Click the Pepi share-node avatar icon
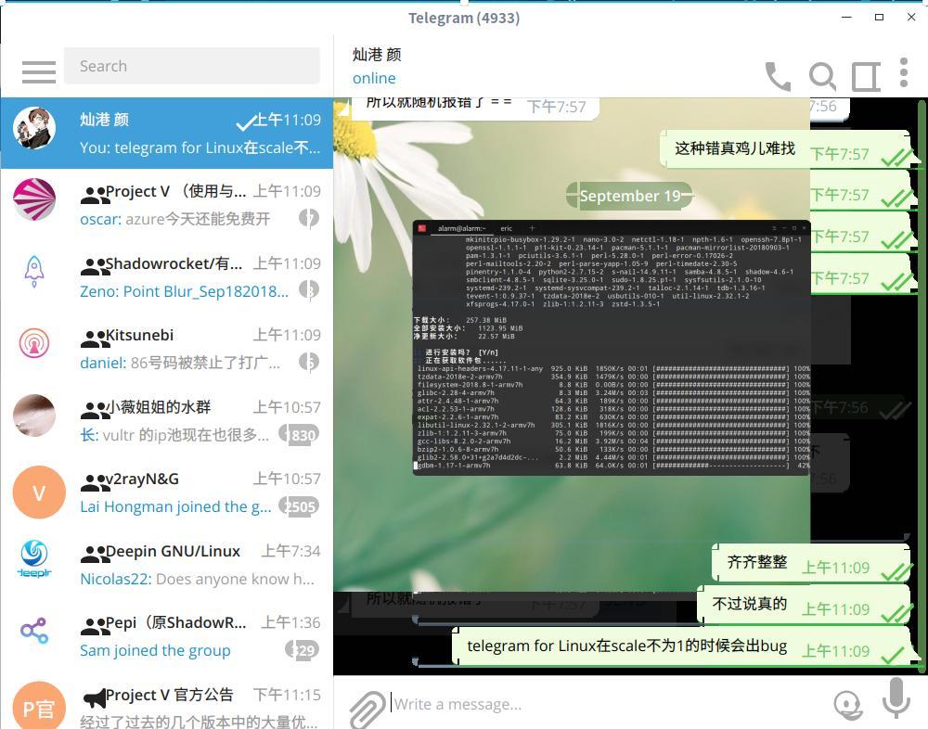The height and width of the screenshot is (729, 928). 34,631
